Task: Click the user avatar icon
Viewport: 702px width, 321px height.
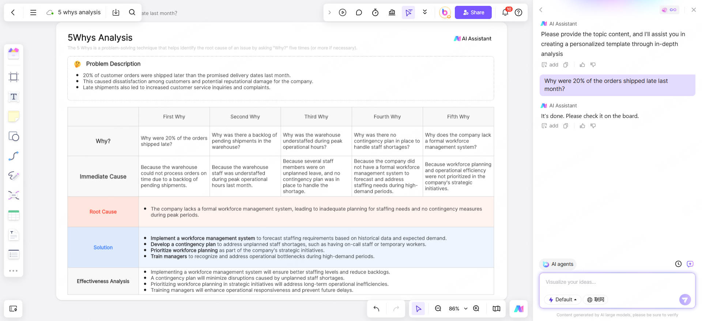Action: point(445,12)
